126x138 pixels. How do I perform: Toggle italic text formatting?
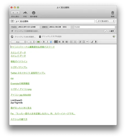pos(47,42)
